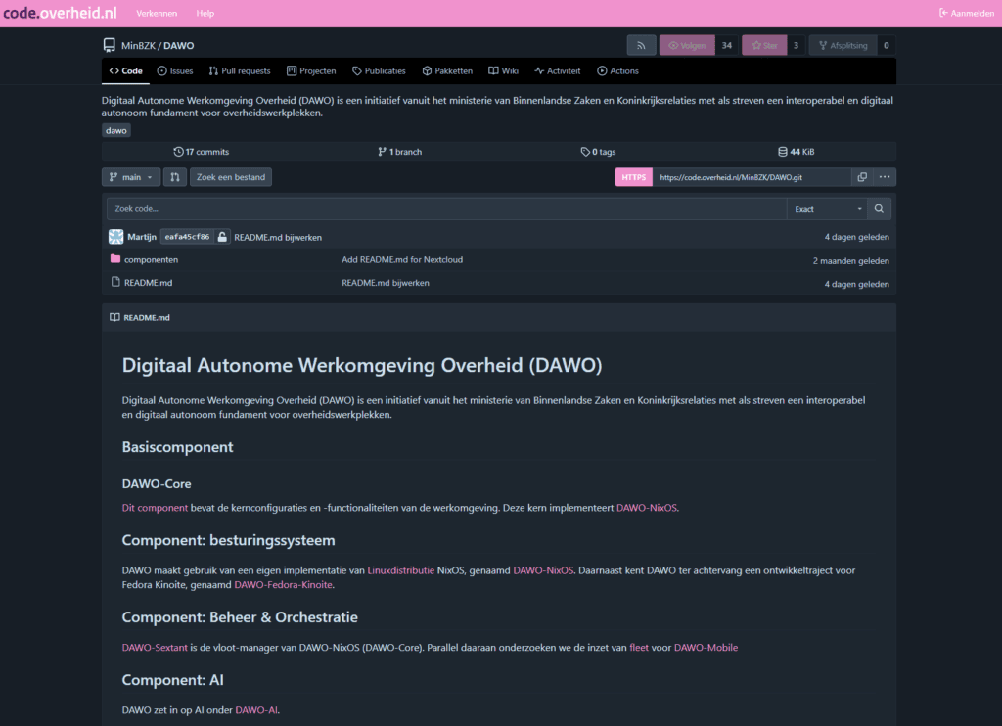Open the componenten folder
1002x726 pixels.
pos(151,259)
